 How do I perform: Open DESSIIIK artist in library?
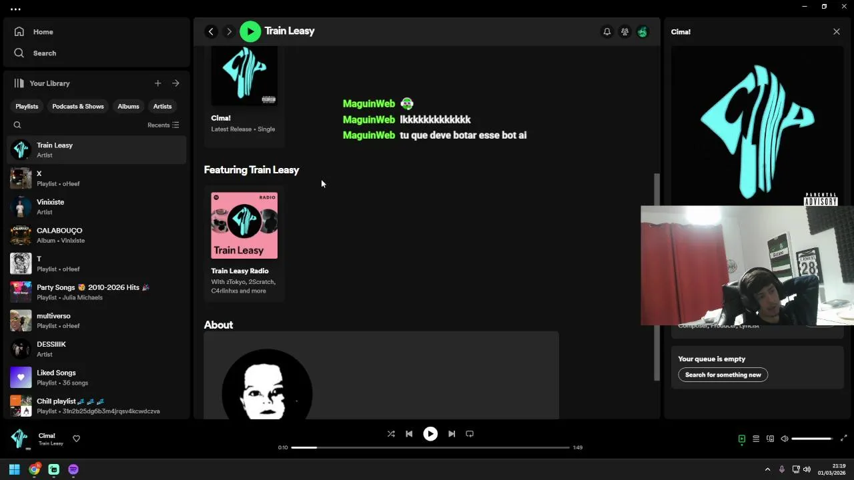pos(97,349)
